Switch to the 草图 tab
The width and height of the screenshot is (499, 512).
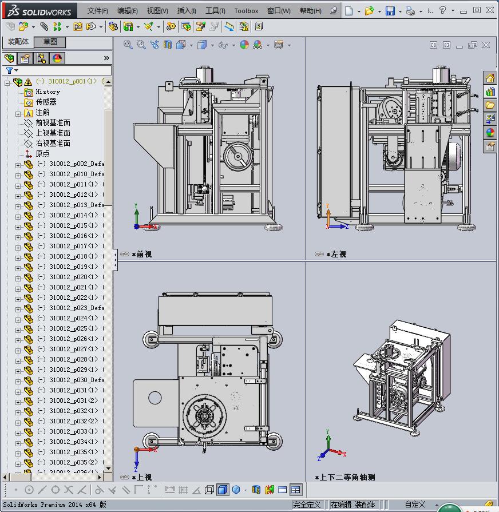pyautogui.click(x=50, y=42)
